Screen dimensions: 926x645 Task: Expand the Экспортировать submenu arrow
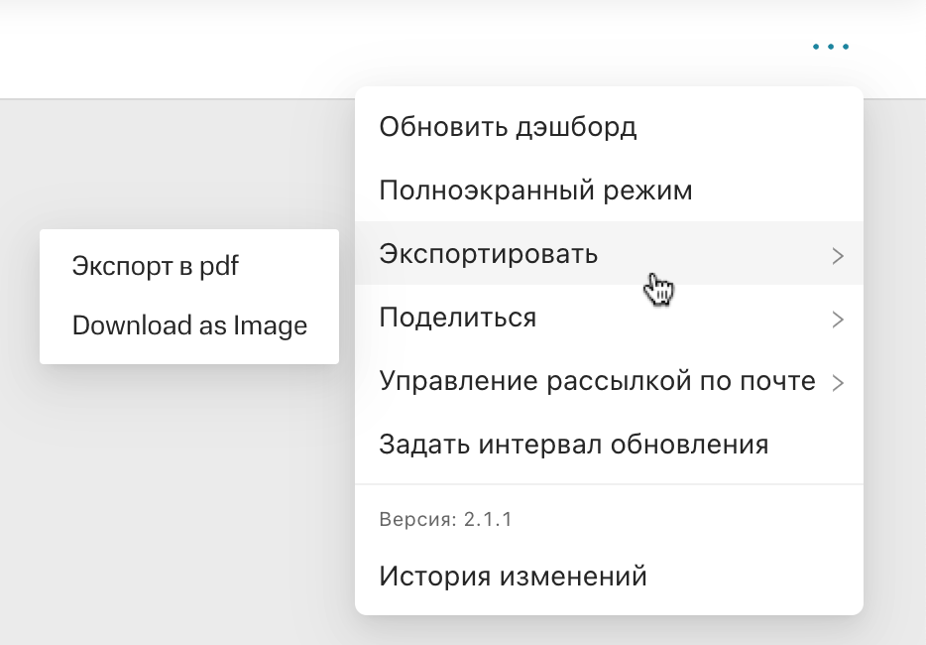(x=838, y=256)
